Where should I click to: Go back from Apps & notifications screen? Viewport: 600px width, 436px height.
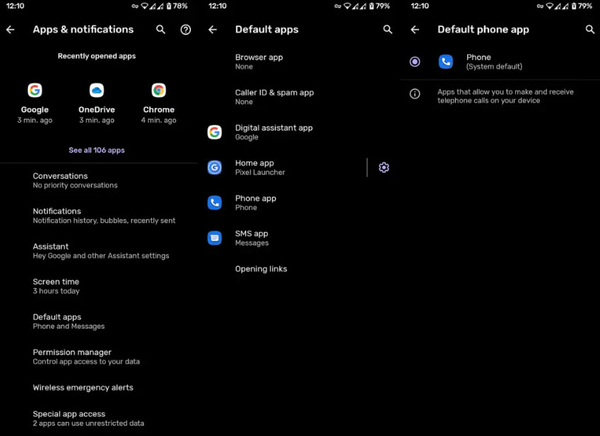11,30
